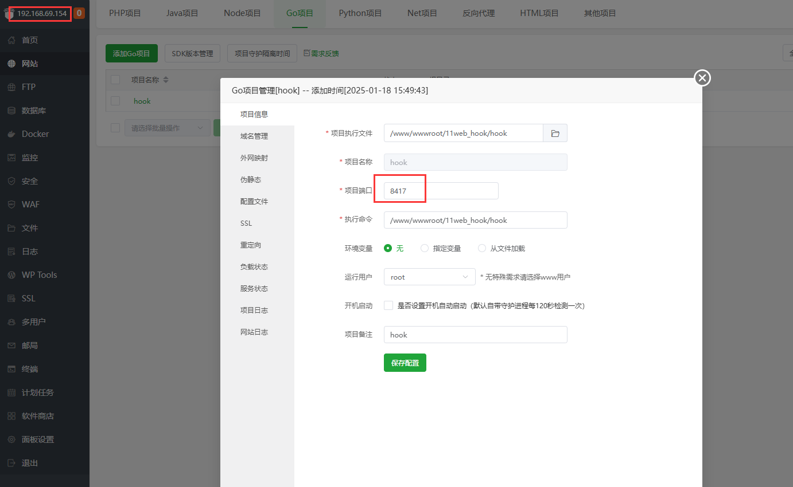Click the Security (安全) shield icon

coord(11,181)
